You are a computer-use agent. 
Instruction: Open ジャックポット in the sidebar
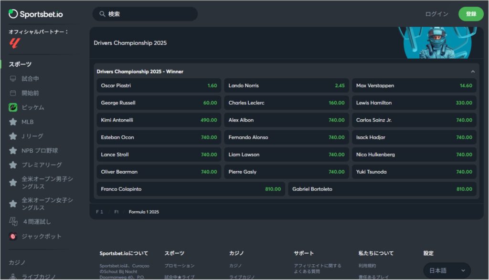click(x=41, y=237)
